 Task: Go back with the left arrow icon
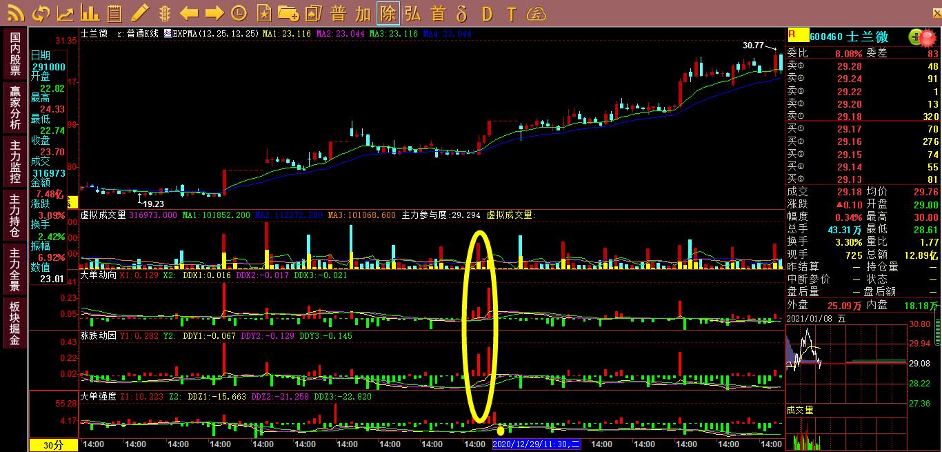[x=189, y=12]
